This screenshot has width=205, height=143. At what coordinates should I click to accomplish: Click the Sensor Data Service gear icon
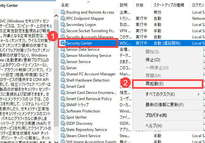pyautogui.click(x=63, y=49)
